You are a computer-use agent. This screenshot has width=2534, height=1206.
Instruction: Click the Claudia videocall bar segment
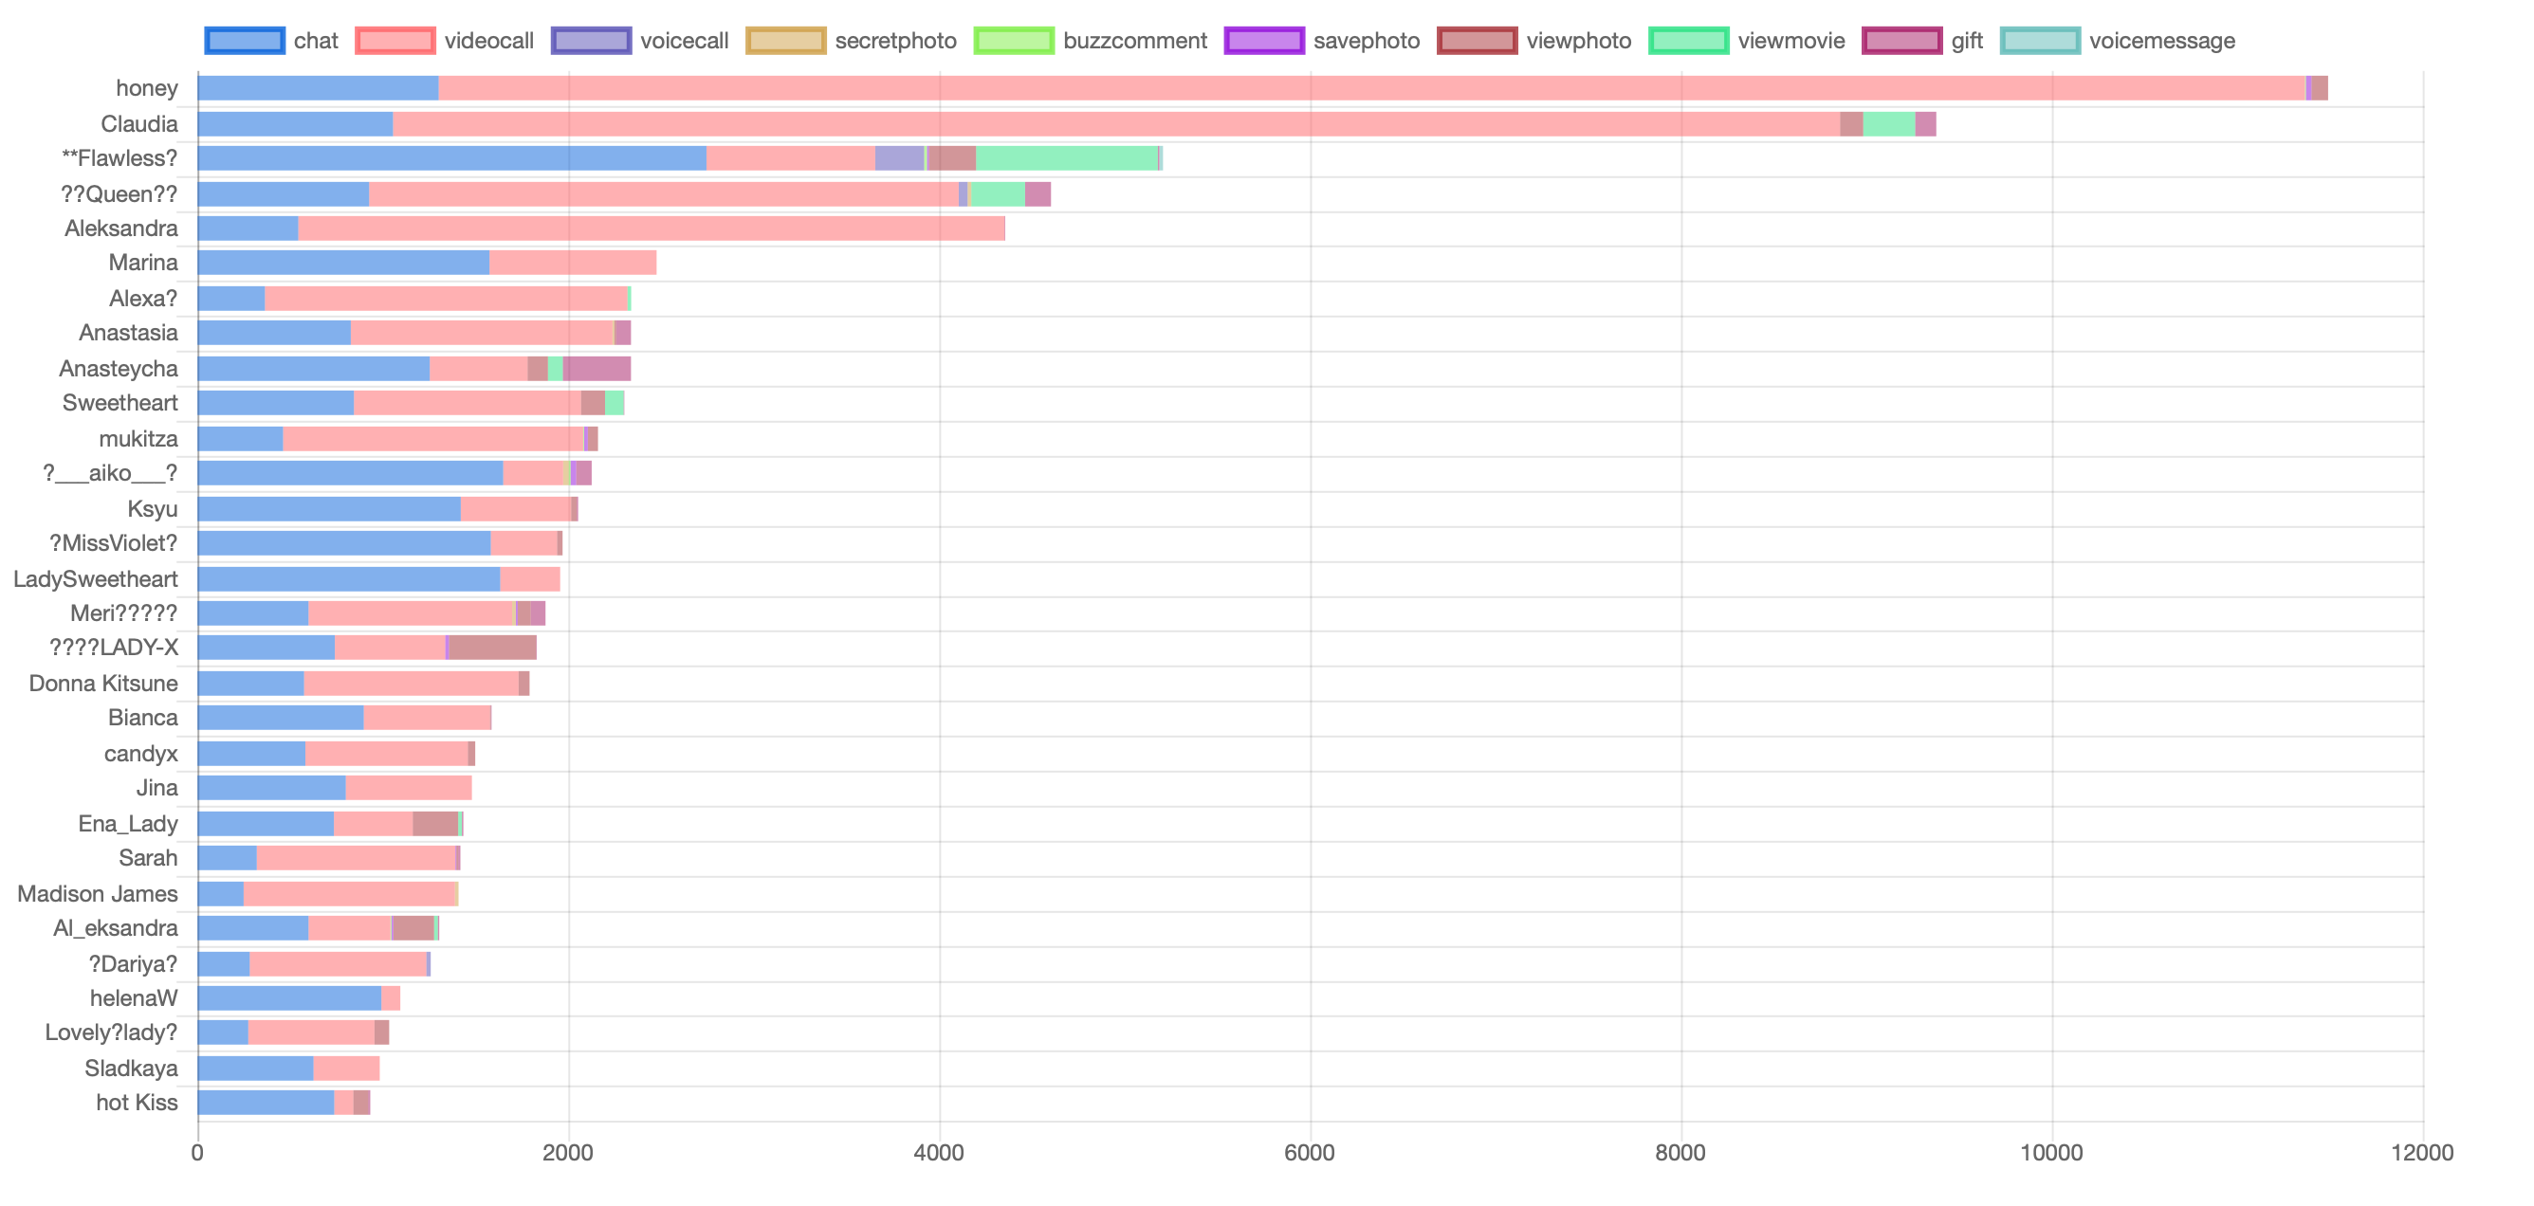pyautogui.click(x=1116, y=124)
